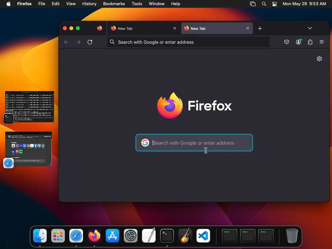Click the magnifier icon in address bar
332x249 pixels.
coord(112,42)
